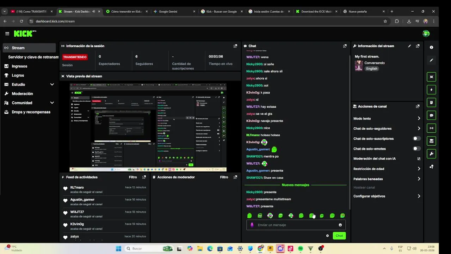451x254 pixels.
Task: Click the stream preview thumbnail
Action: tap(148, 127)
